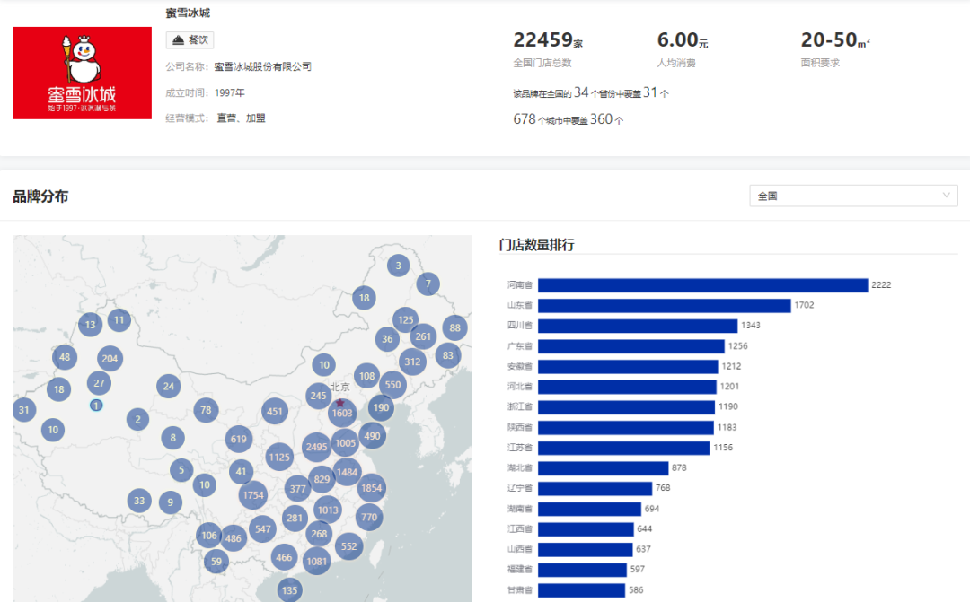
Task: Open the 552 cluster marker
Action: (x=348, y=546)
